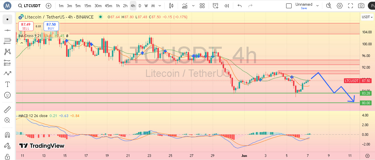Open USDT currency dropdown

click(367, 17)
